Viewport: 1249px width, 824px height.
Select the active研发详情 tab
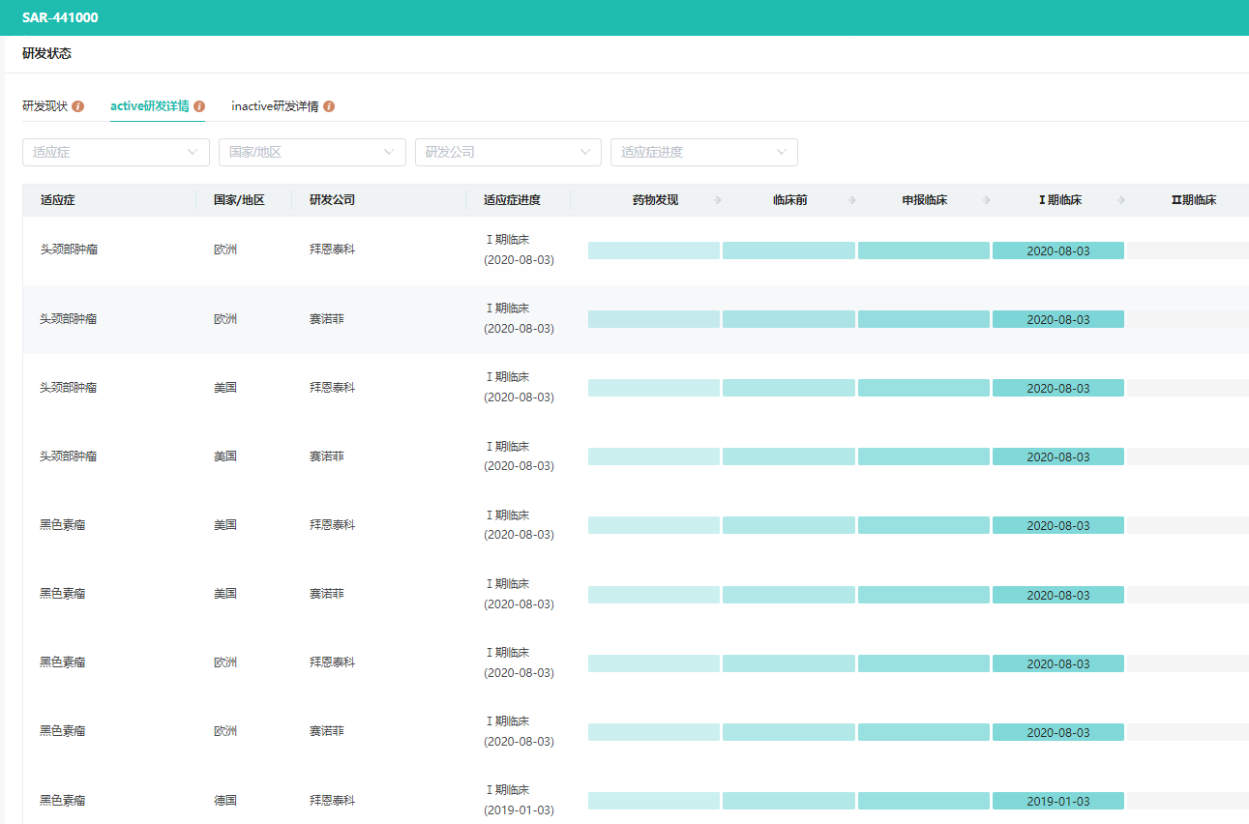(150, 106)
